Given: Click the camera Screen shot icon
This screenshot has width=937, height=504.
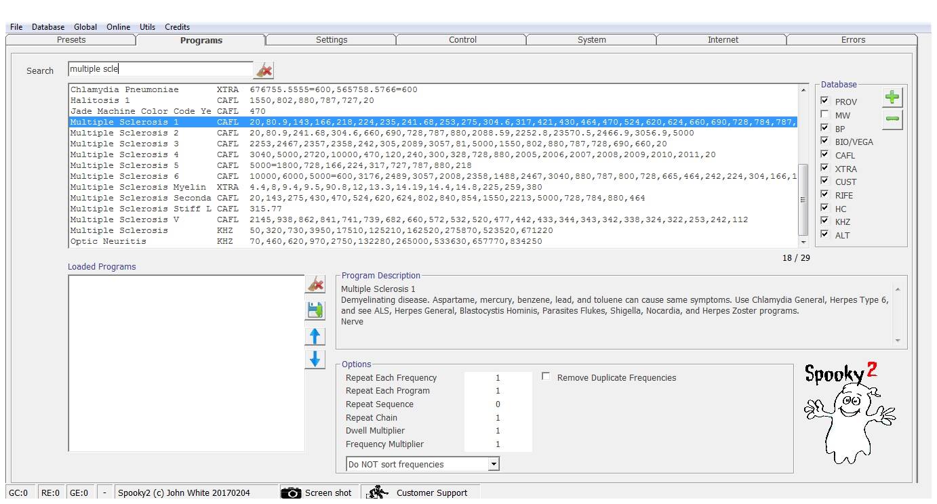Looking at the screenshot, I should coord(291,492).
